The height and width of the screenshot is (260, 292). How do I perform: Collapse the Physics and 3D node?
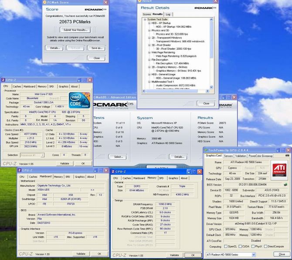coord(149,31)
